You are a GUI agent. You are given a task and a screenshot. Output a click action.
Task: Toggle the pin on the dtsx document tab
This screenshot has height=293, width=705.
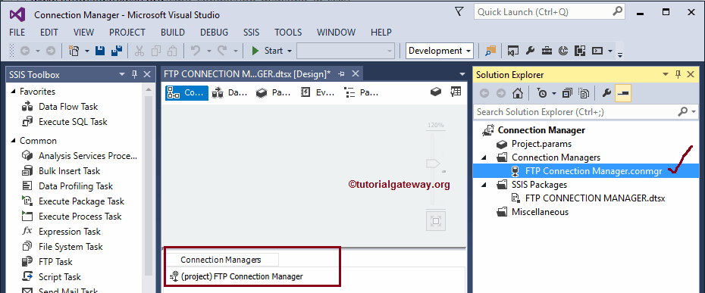click(341, 73)
